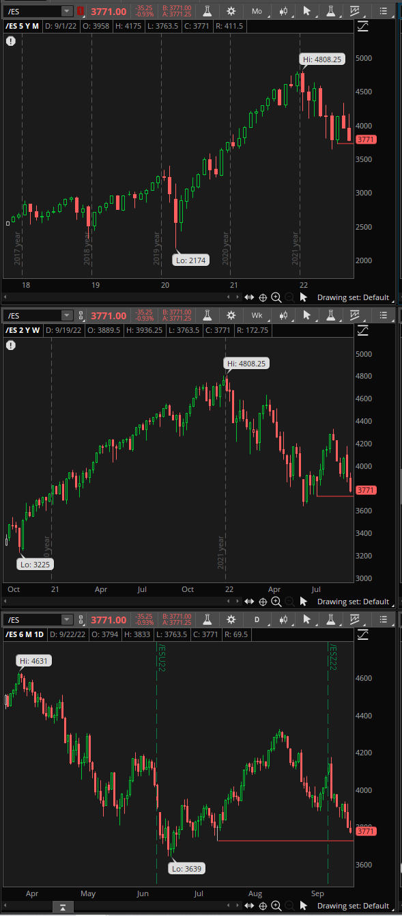
Task: Open candlestick chart type menu, daily chart
Action: point(284,619)
